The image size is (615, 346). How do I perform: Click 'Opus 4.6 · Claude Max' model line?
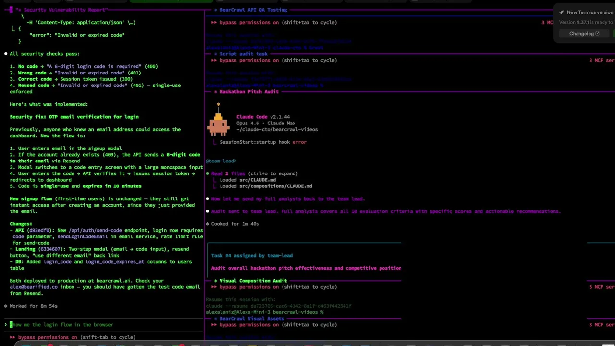[x=266, y=123]
